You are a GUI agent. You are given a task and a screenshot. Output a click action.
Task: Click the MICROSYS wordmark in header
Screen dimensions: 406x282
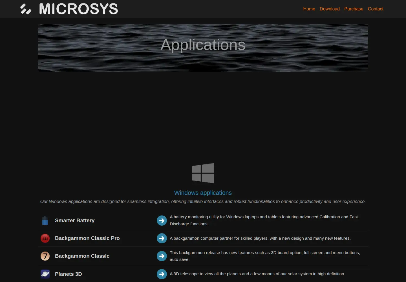click(79, 9)
